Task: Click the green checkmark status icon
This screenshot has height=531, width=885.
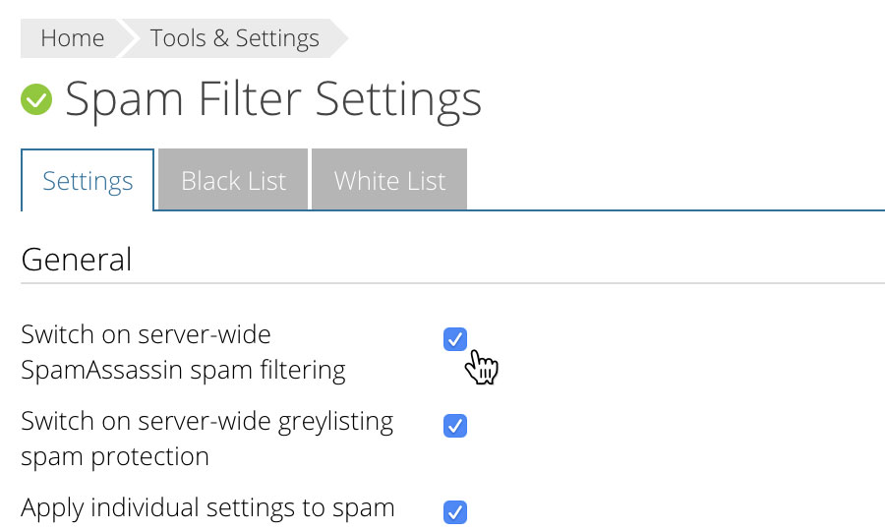Action: pyautogui.click(x=36, y=99)
